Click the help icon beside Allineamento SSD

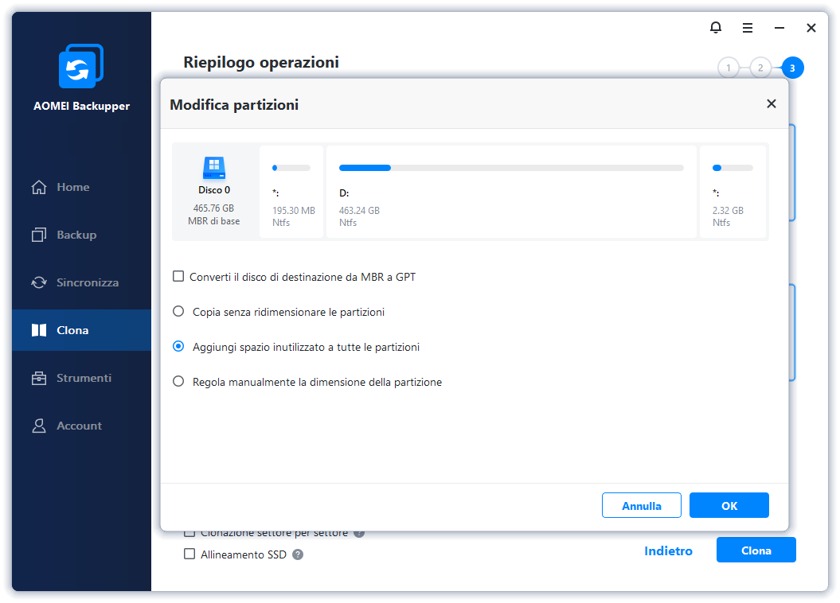(x=298, y=554)
